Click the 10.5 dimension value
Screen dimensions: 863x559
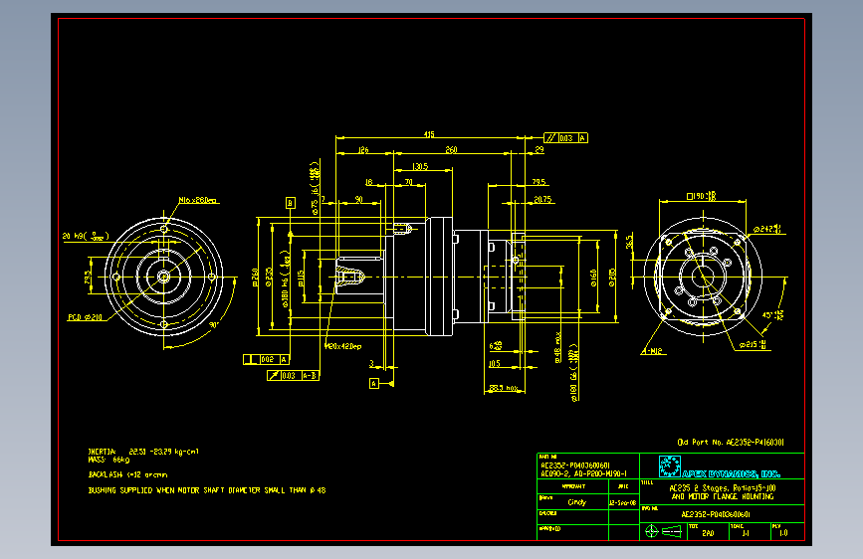495,364
